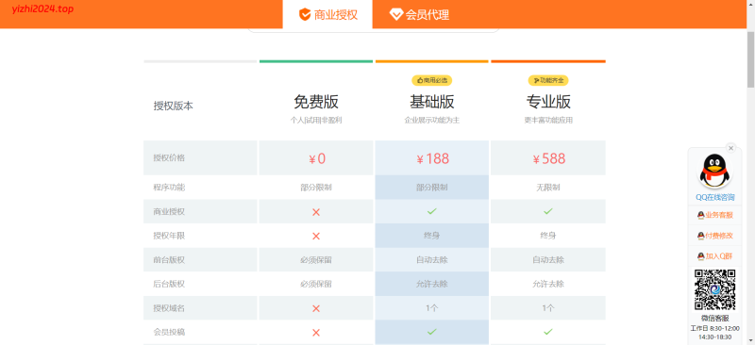Click the small penguin icon beside 加入Q群
This screenshot has height=345, width=755.
click(x=700, y=256)
